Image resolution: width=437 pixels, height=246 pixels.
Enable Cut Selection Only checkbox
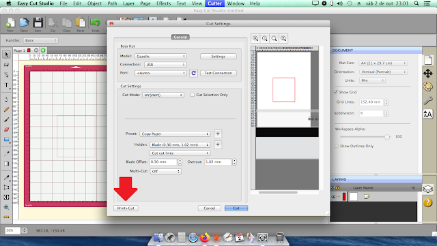[x=193, y=95]
